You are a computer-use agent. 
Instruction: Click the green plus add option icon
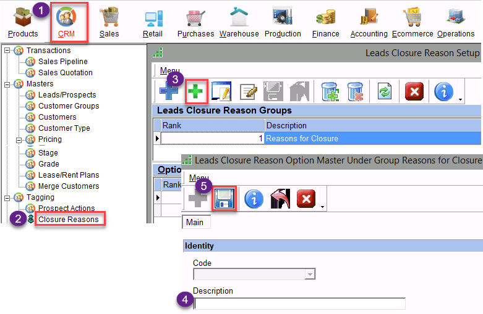coord(195,92)
